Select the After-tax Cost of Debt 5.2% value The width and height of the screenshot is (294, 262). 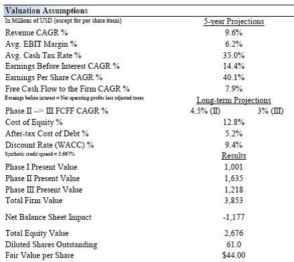tap(234, 134)
